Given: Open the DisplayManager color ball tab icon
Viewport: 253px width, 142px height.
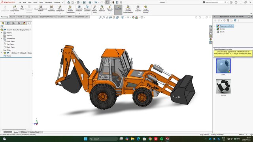Looking at the screenshot, I should pyautogui.click(x=24, y=23).
